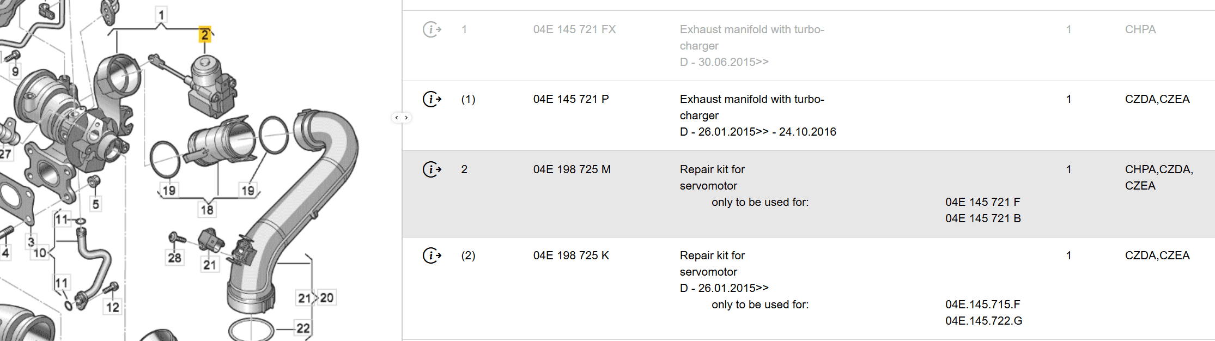Click callout number 1 above the turbocharger
This screenshot has width=1215, height=341.
coord(161,15)
